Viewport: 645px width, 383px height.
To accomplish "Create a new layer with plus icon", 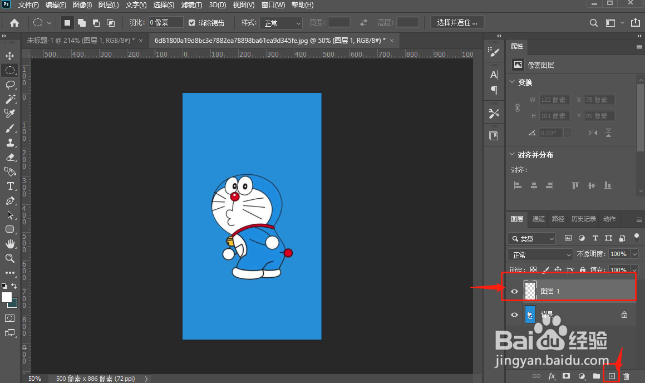I will click(612, 376).
